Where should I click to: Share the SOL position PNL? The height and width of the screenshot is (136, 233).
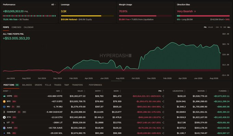click(x=163, y=133)
